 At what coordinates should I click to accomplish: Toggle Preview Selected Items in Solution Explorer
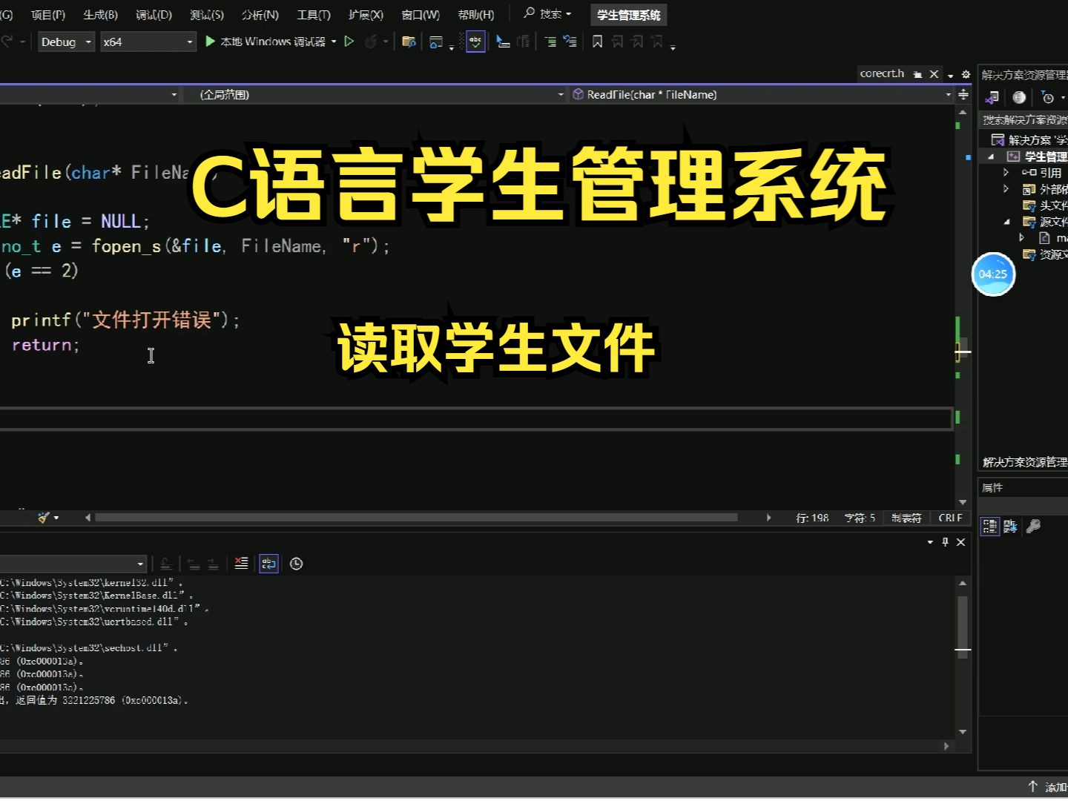[x=992, y=96]
